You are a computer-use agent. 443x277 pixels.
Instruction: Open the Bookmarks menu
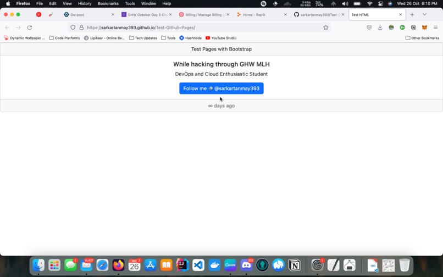click(108, 4)
